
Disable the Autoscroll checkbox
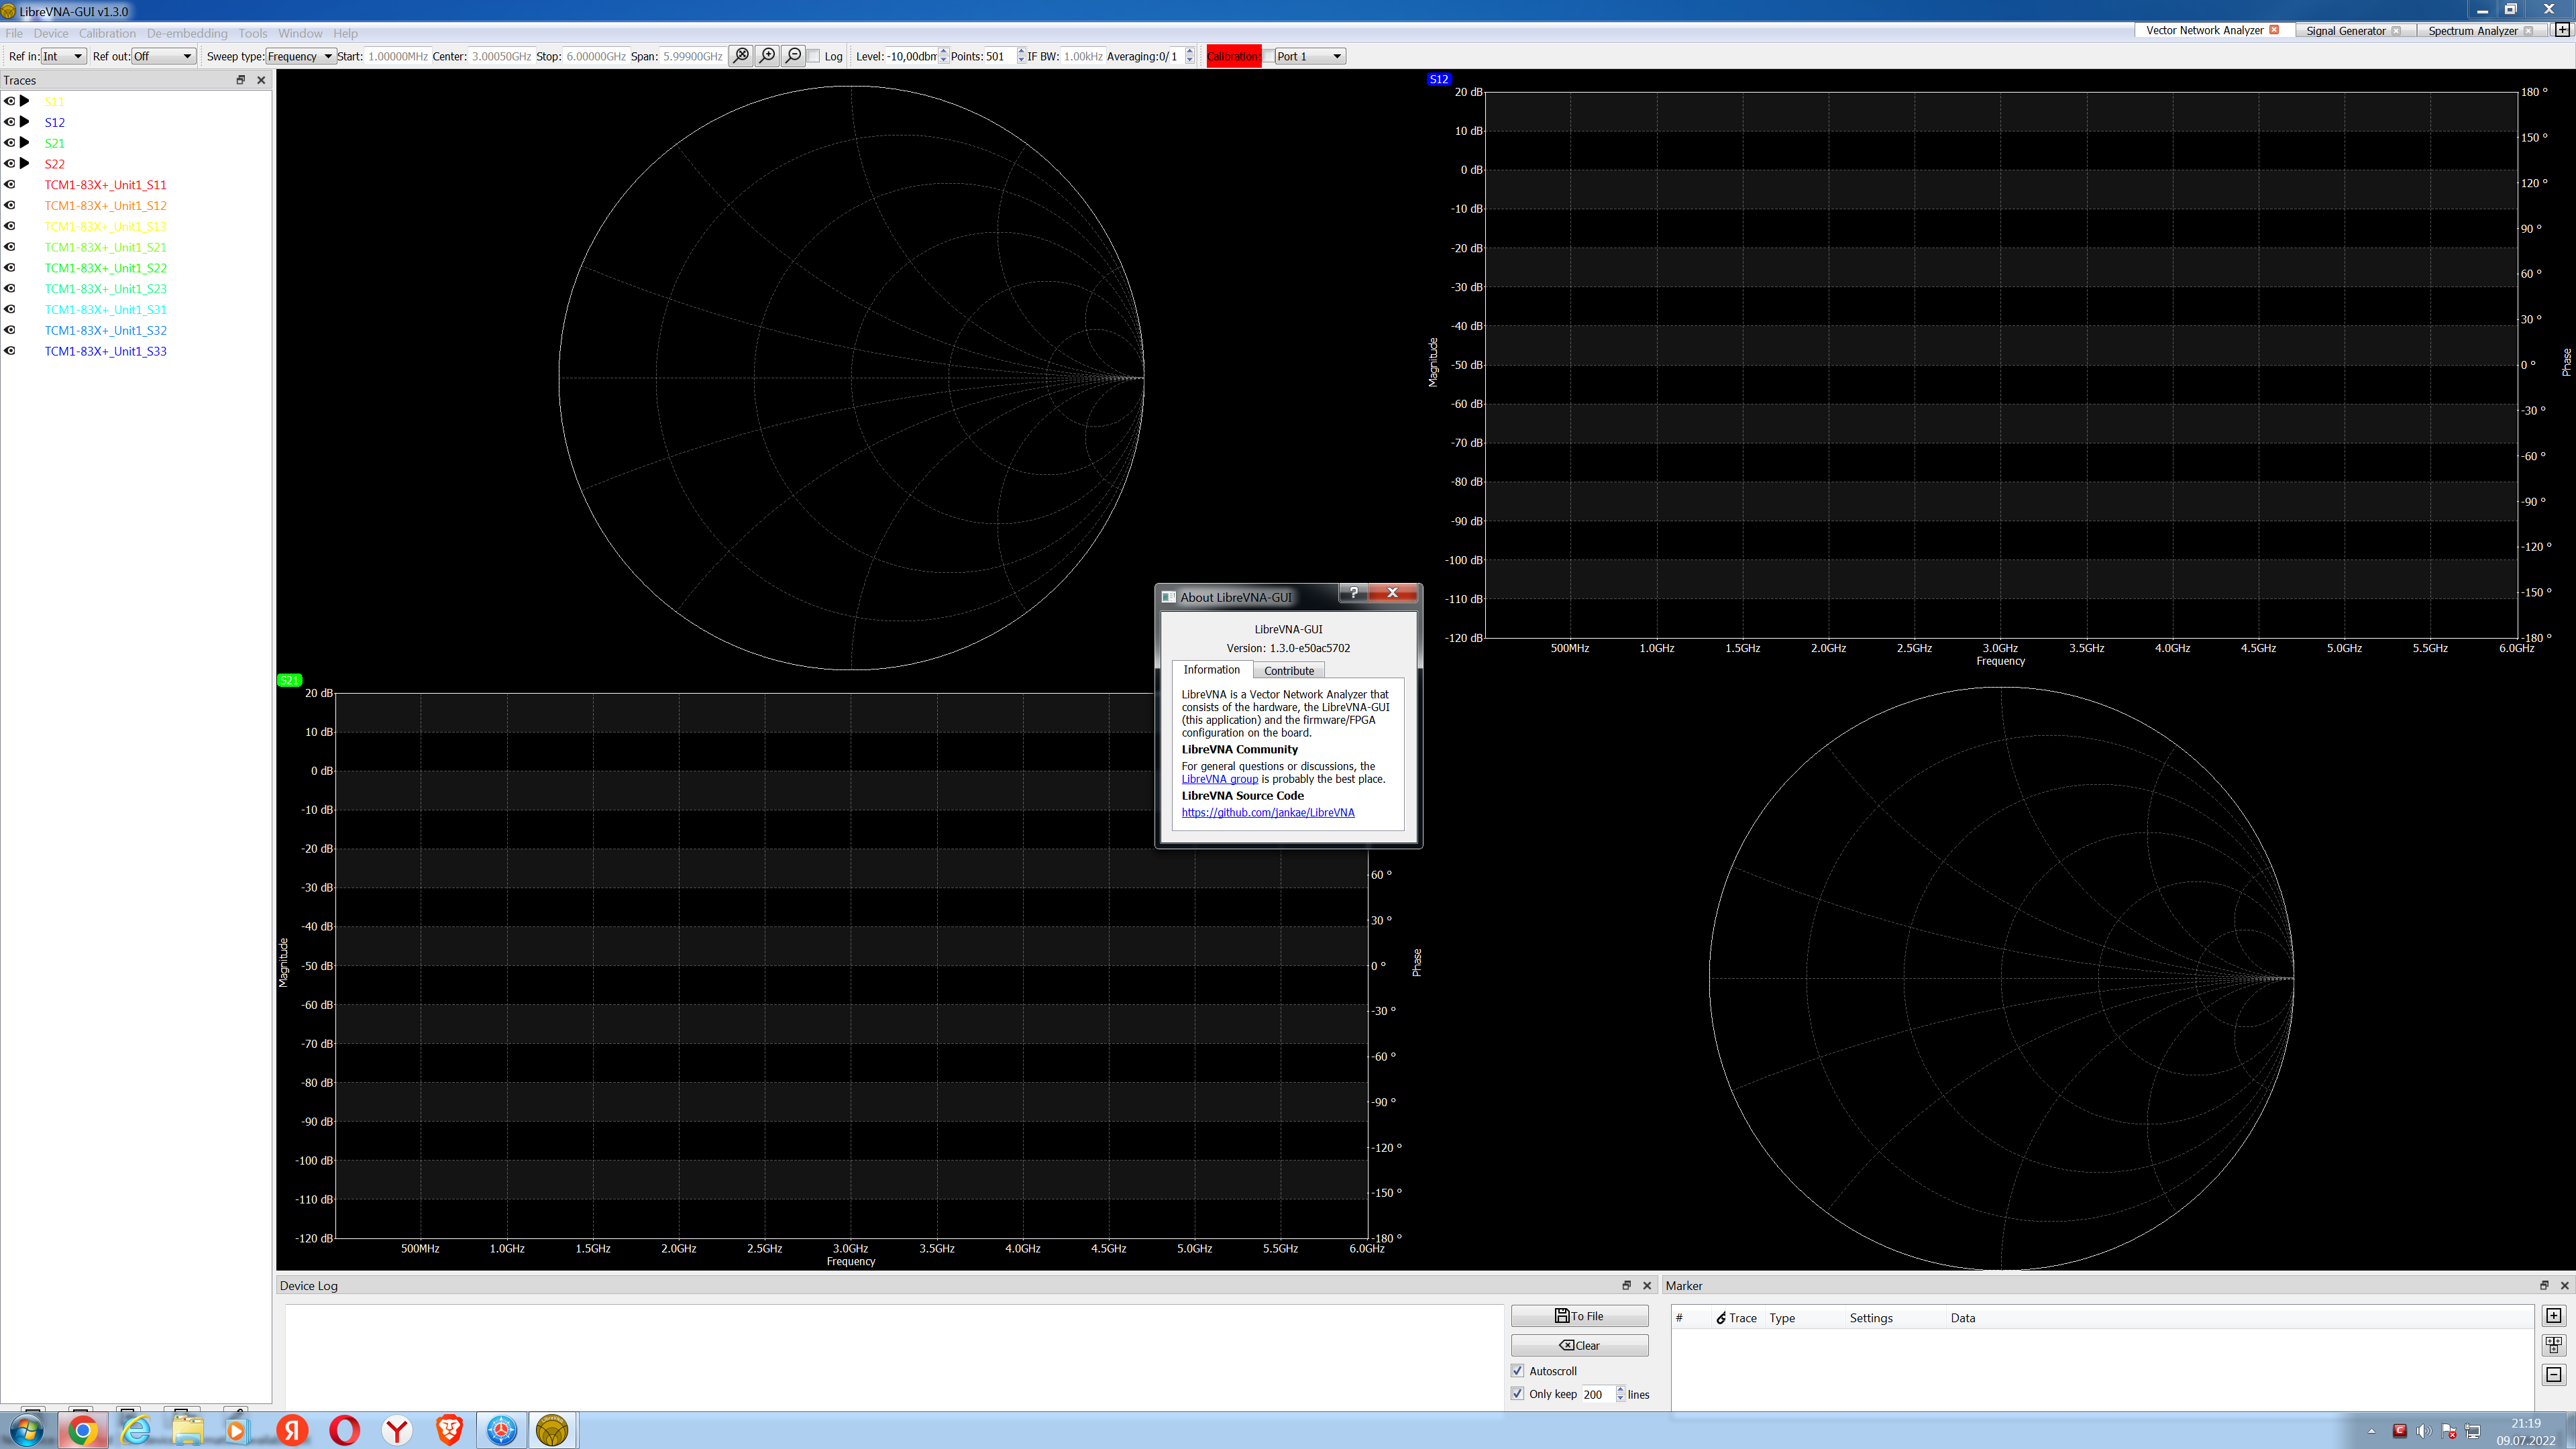(x=1518, y=1370)
